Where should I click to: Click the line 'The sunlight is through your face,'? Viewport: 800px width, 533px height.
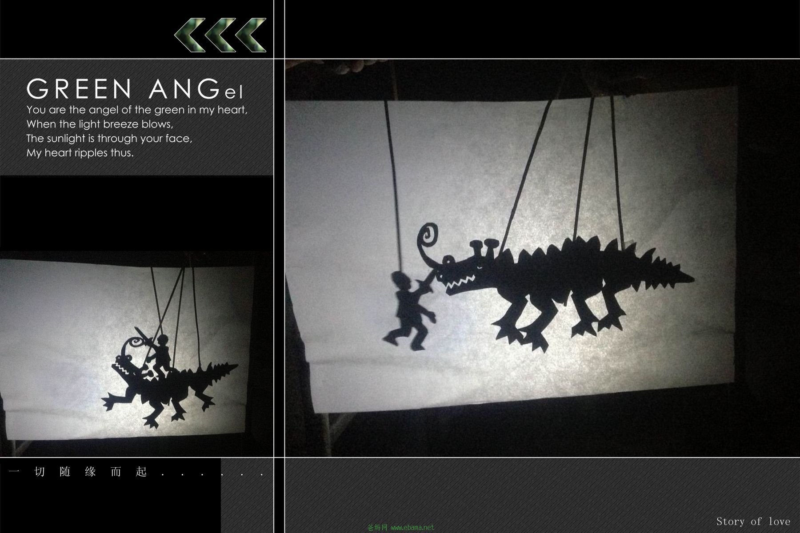(109, 139)
